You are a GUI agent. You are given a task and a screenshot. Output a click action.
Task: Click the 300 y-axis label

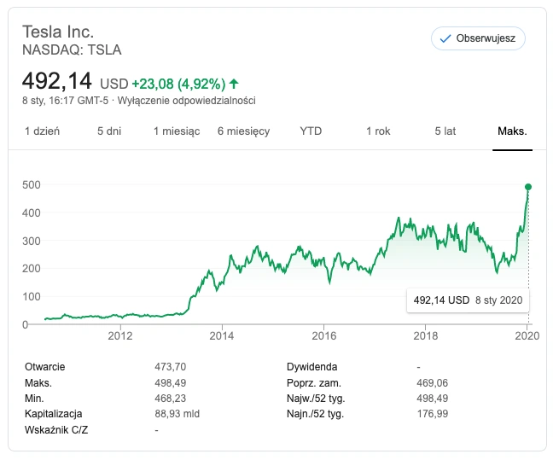pyautogui.click(x=32, y=241)
